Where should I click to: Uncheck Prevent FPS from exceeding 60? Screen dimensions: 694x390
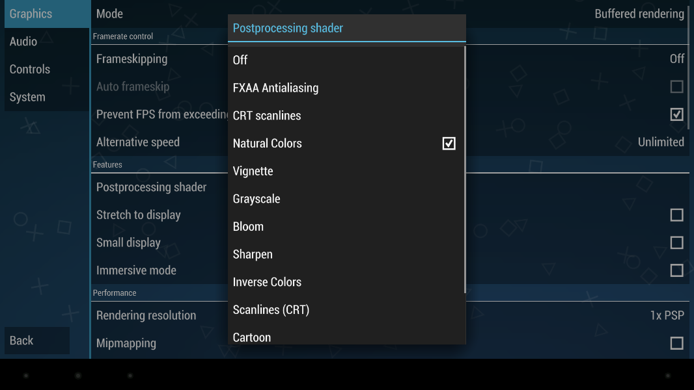coord(676,114)
